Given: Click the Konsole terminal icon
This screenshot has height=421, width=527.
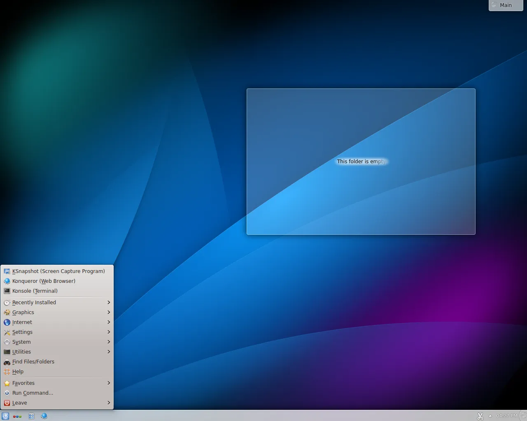Looking at the screenshot, I should (7, 291).
